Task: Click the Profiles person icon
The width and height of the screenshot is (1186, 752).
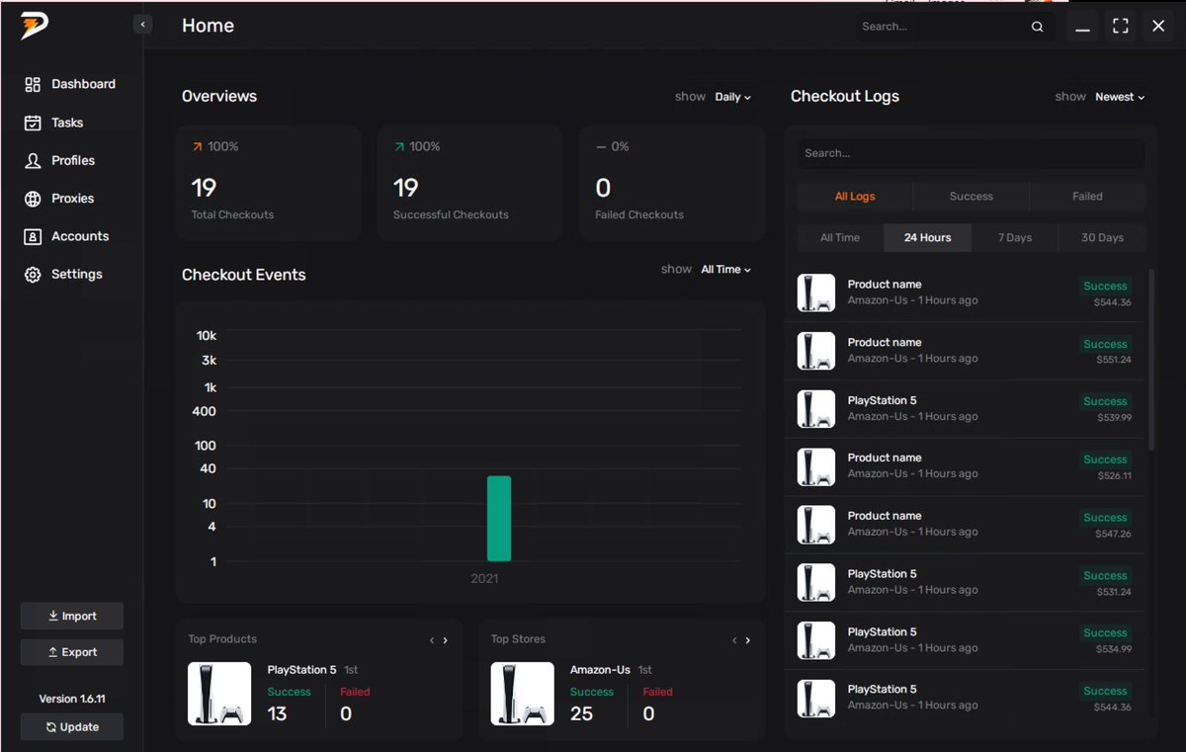Action: (x=33, y=160)
